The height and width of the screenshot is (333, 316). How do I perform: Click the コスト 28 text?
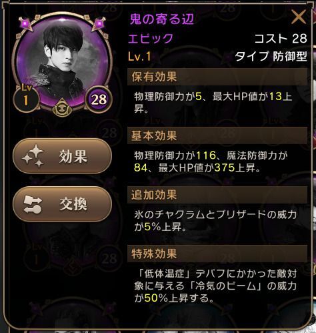(281, 39)
